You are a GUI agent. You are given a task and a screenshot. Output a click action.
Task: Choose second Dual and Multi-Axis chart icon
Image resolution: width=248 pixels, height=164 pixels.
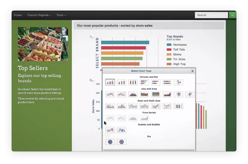click(121, 106)
